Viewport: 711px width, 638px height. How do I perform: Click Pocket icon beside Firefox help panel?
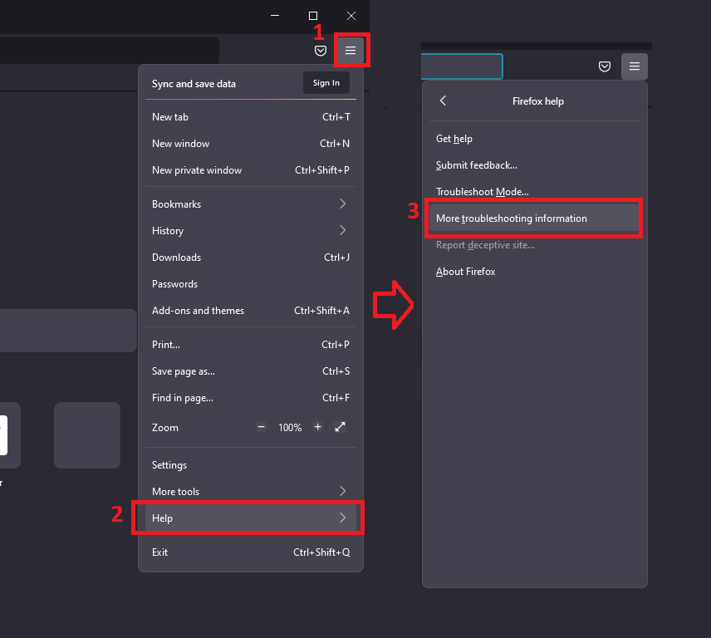[605, 66]
